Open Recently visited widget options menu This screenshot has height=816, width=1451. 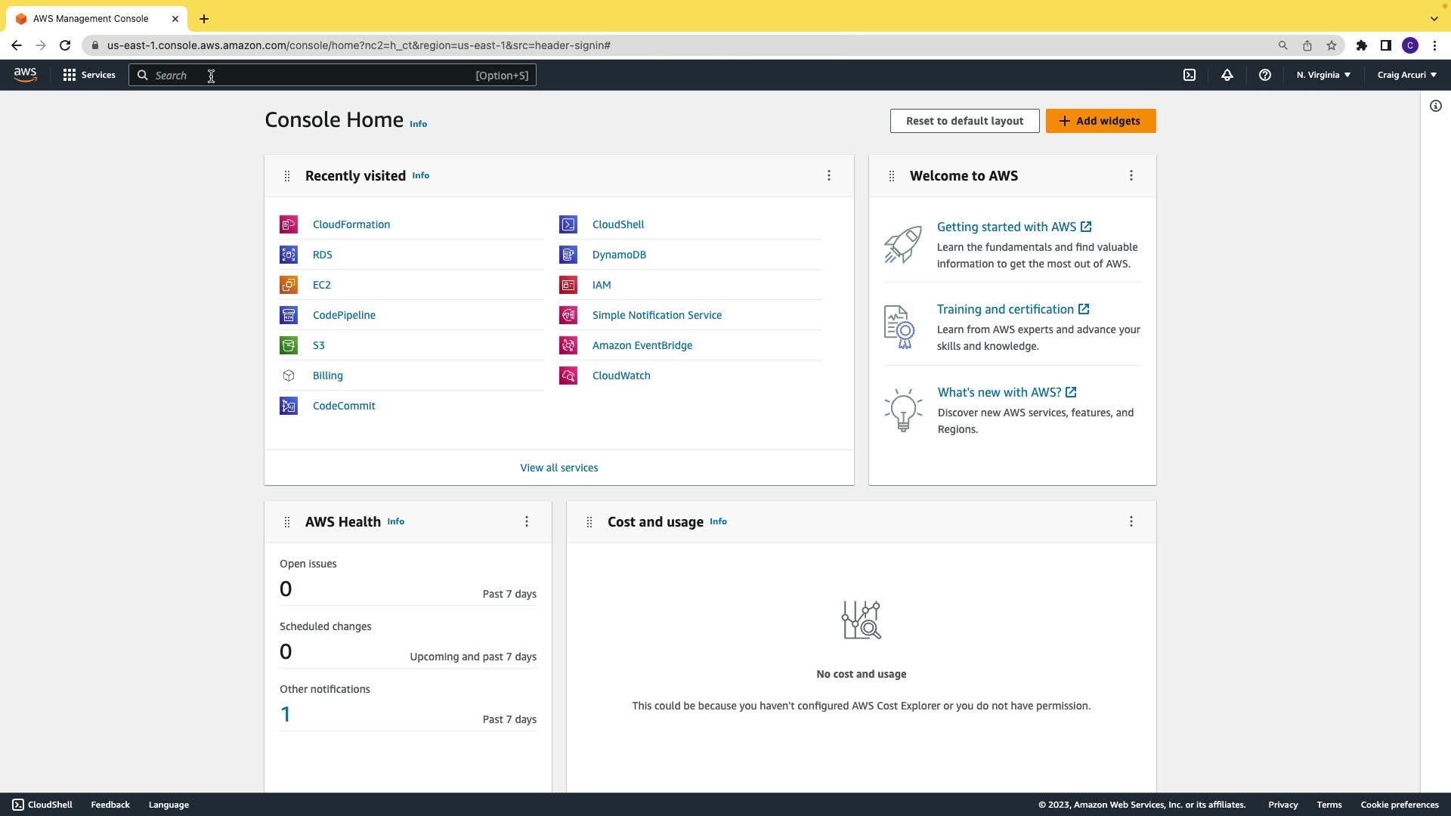pos(829,175)
